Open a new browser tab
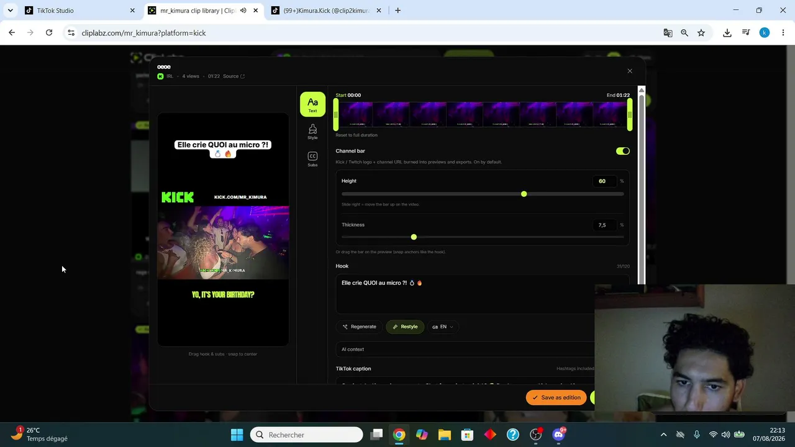This screenshot has height=447, width=795. click(x=397, y=11)
